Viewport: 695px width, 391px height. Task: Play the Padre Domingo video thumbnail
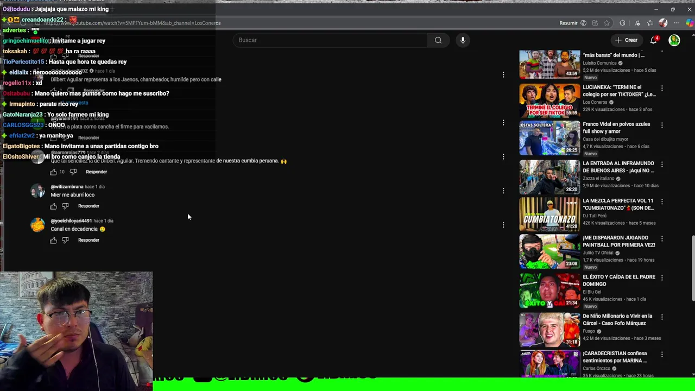point(549,291)
